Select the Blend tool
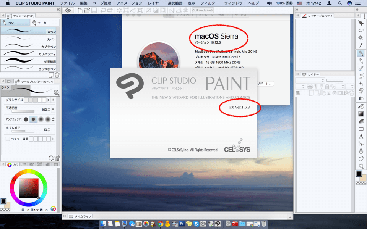This screenshot has width=367, height=229. tap(361, 98)
